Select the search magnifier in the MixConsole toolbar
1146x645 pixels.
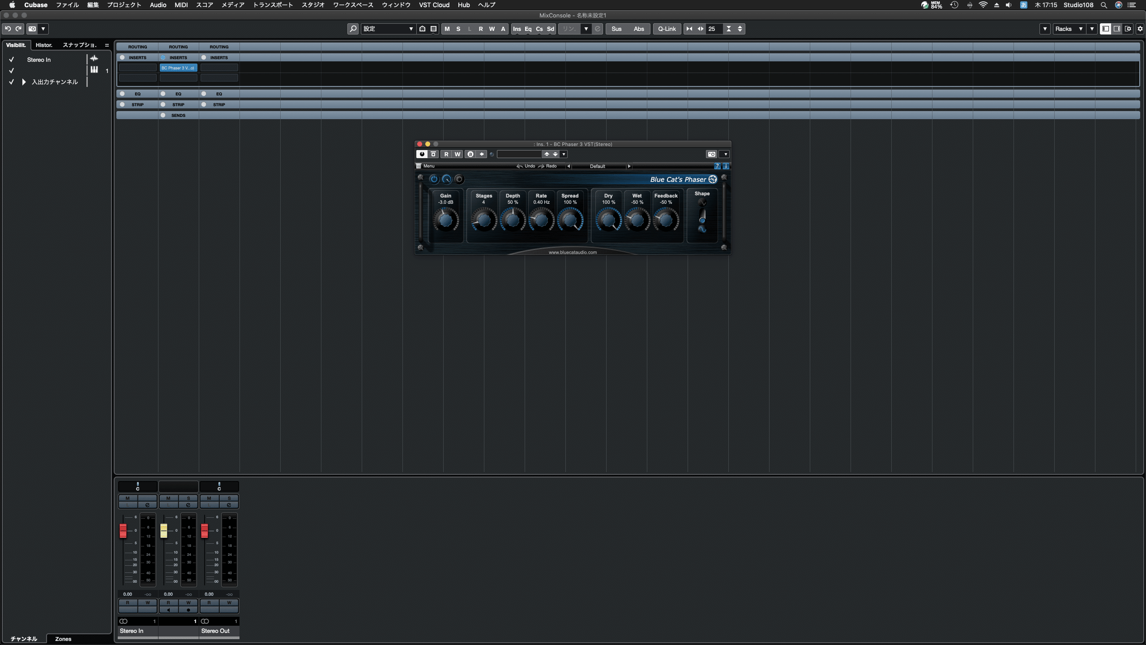pyautogui.click(x=353, y=29)
